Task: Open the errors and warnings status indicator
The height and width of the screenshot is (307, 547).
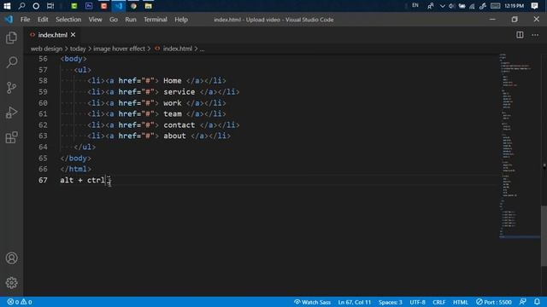Action: point(20,302)
